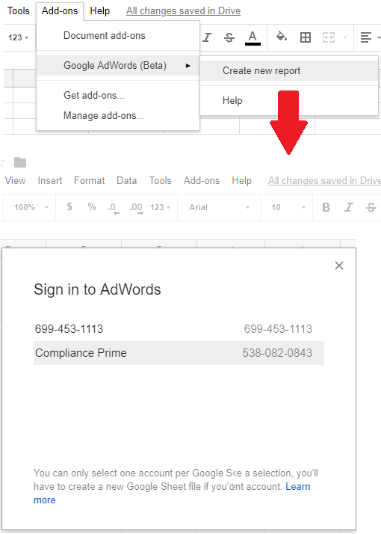This screenshot has width=381, height=534.
Task: Open the Help menu in the upper menu bar
Action: pos(99,10)
